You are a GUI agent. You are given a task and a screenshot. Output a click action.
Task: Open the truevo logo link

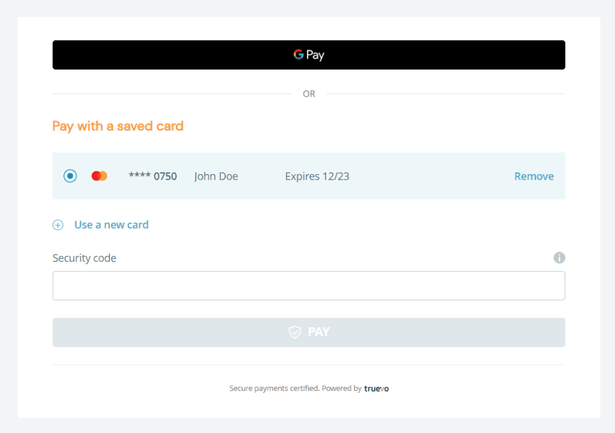376,389
